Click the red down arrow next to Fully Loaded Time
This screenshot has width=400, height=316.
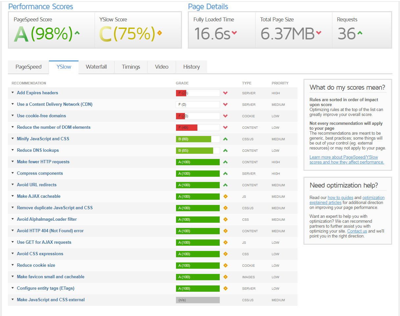click(x=234, y=33)
